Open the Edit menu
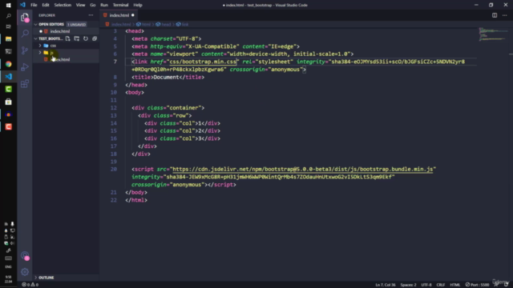 pyautogui.click(x=46, y=5)
